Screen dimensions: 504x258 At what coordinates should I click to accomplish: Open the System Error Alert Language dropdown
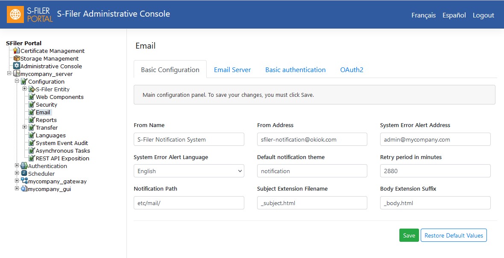pyautogui.click(x=189, y=171)
